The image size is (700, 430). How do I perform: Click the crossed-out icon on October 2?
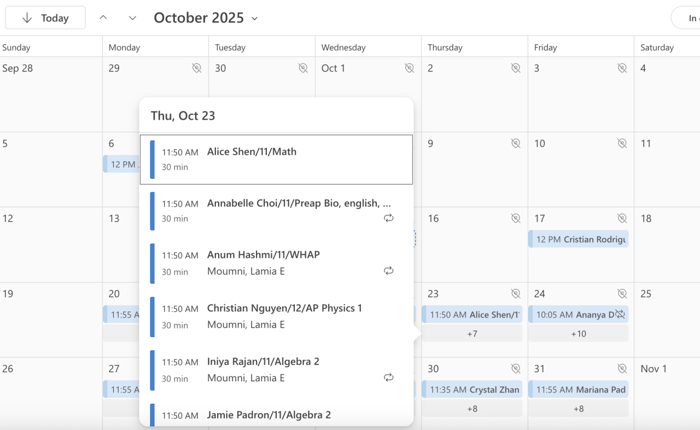[x=516, y=68]
